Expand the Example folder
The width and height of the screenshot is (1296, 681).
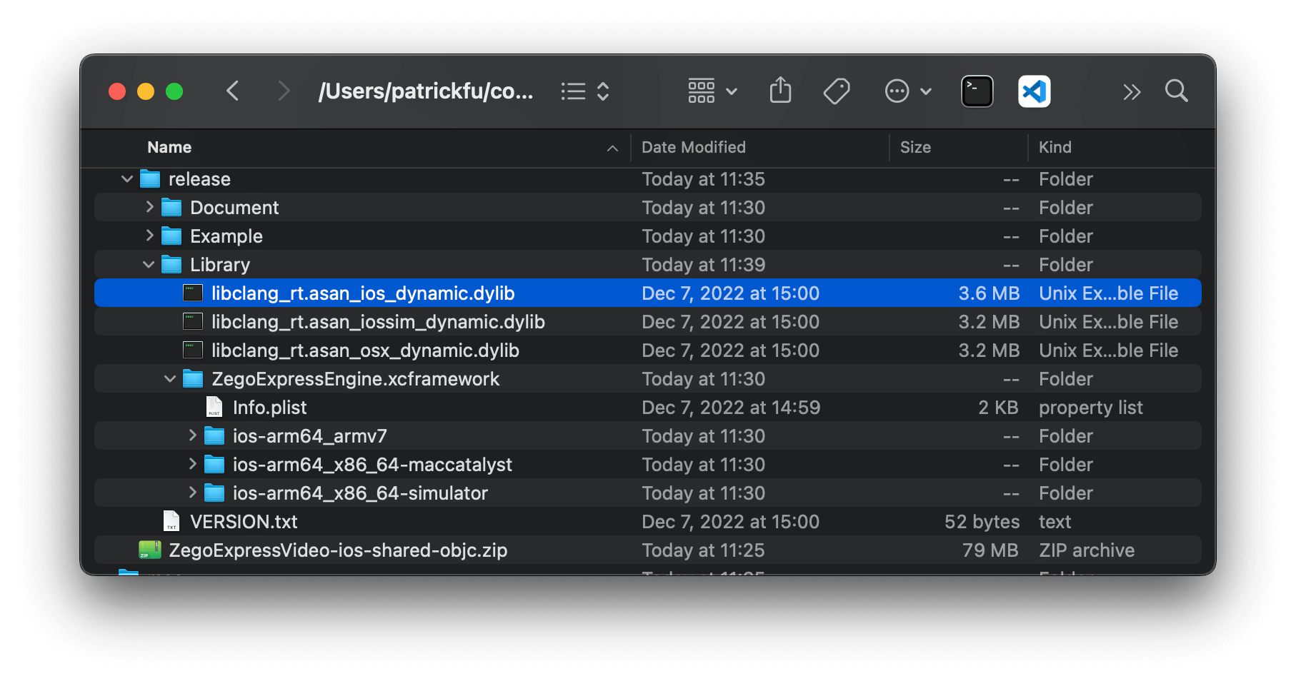[149, 236]
